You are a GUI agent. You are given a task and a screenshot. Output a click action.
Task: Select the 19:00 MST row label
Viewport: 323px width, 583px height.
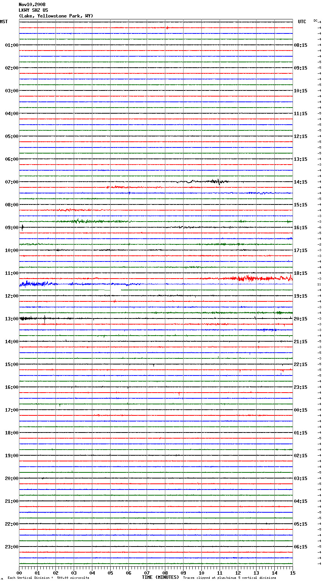click(x=11, y=456)
